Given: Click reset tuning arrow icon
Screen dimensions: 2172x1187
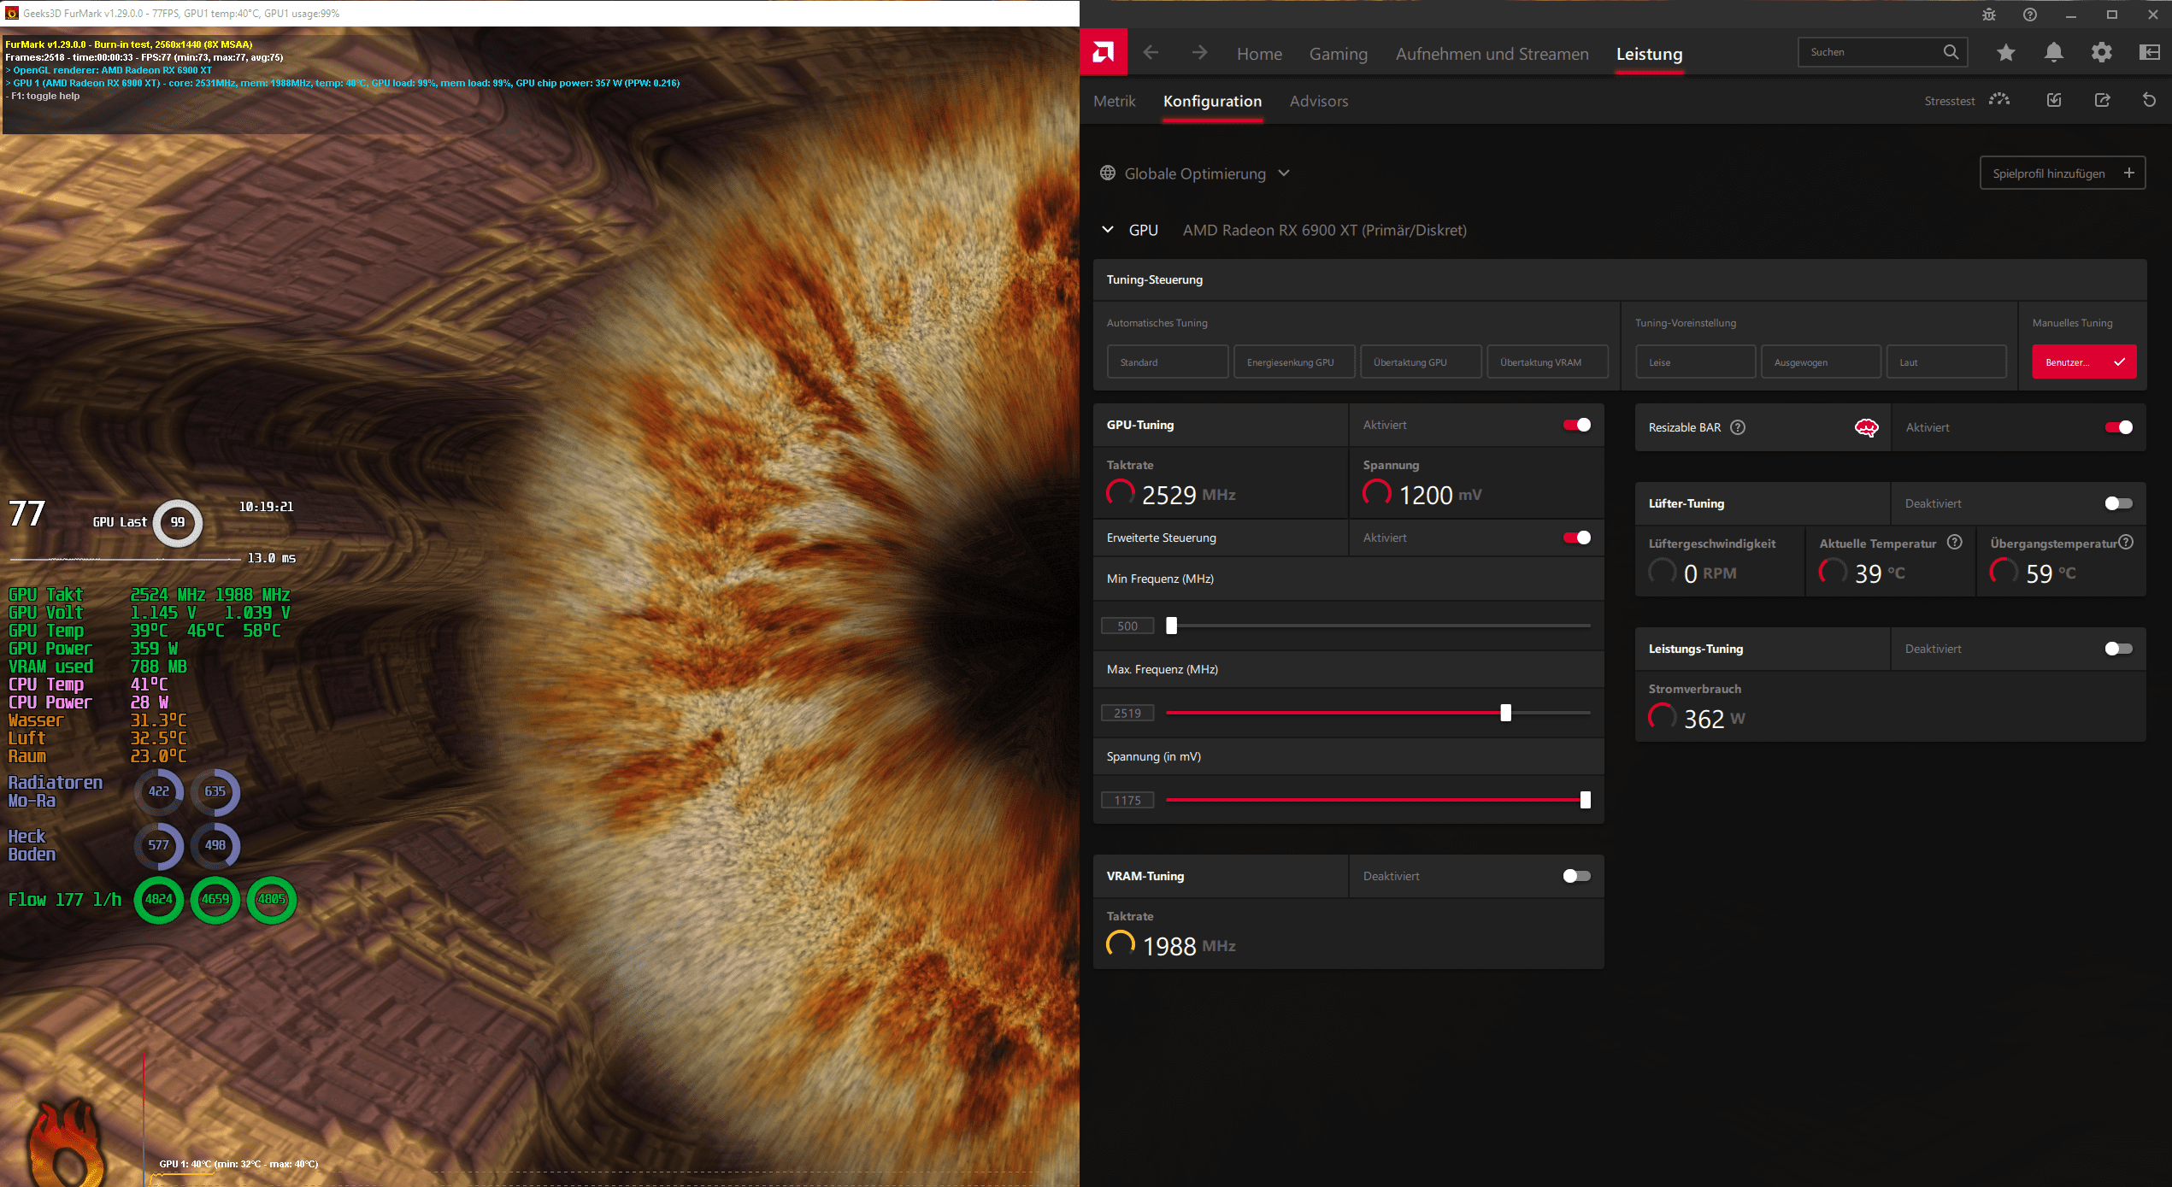Looking at the screenshot, I should pyautogui.click(x=2149, y=100).
